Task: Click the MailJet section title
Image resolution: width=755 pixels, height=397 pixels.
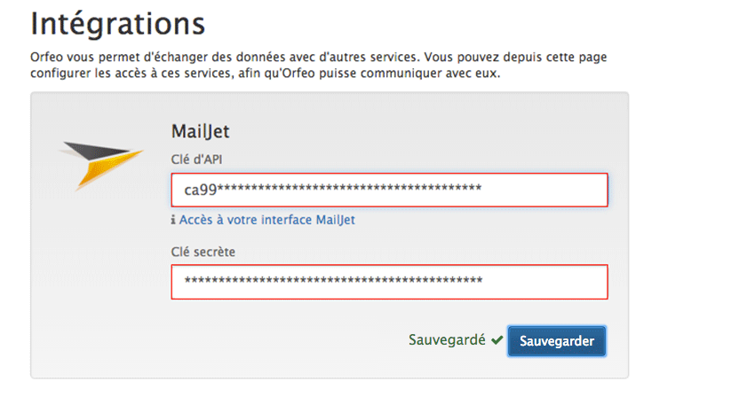Action: [x=201, y=133]
